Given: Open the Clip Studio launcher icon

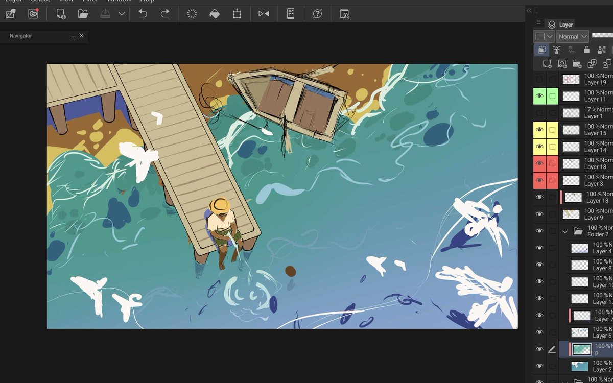Looking at the screenshot, I should [x=11, y=14].
